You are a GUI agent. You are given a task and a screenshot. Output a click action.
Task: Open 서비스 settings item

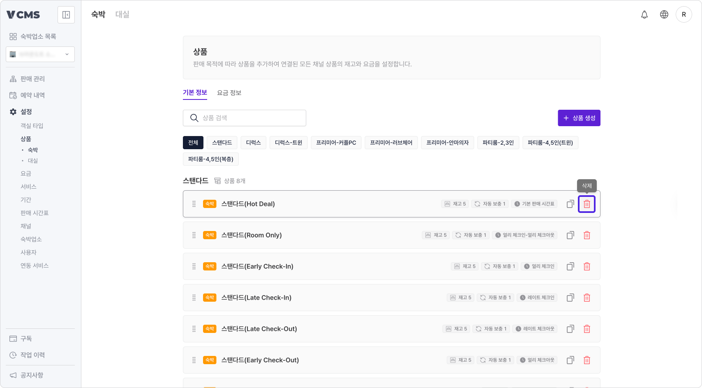tap(29, 187)
